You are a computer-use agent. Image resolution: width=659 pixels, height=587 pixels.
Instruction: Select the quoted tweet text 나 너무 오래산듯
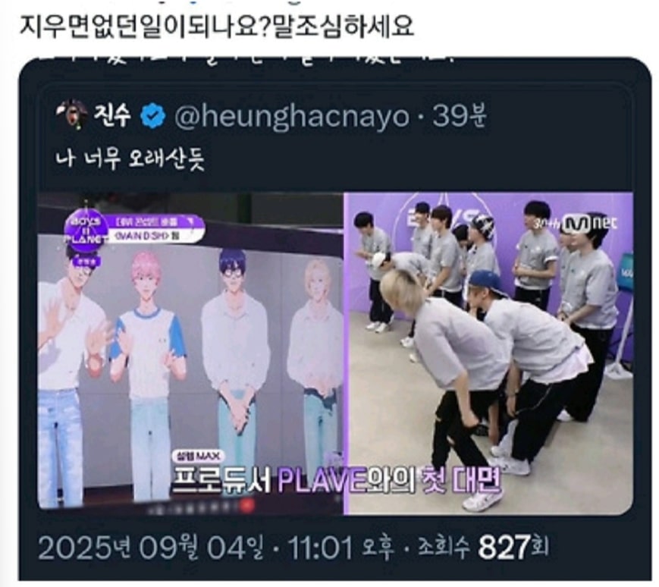(130, 159)
